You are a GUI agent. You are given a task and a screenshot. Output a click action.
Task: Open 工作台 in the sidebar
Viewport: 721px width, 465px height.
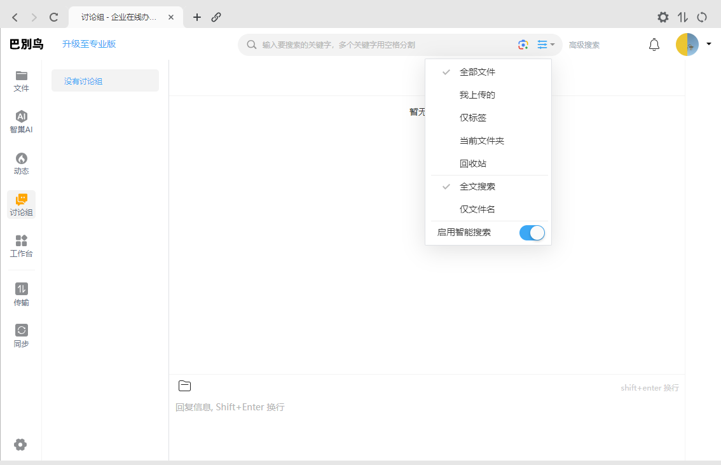21,246
